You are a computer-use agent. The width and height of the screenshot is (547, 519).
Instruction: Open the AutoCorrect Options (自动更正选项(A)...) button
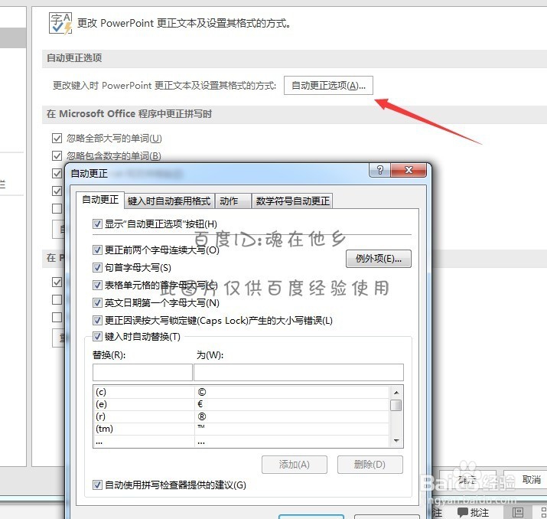(x=328, y=86)
